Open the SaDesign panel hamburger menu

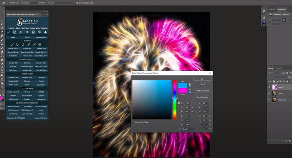47,15
